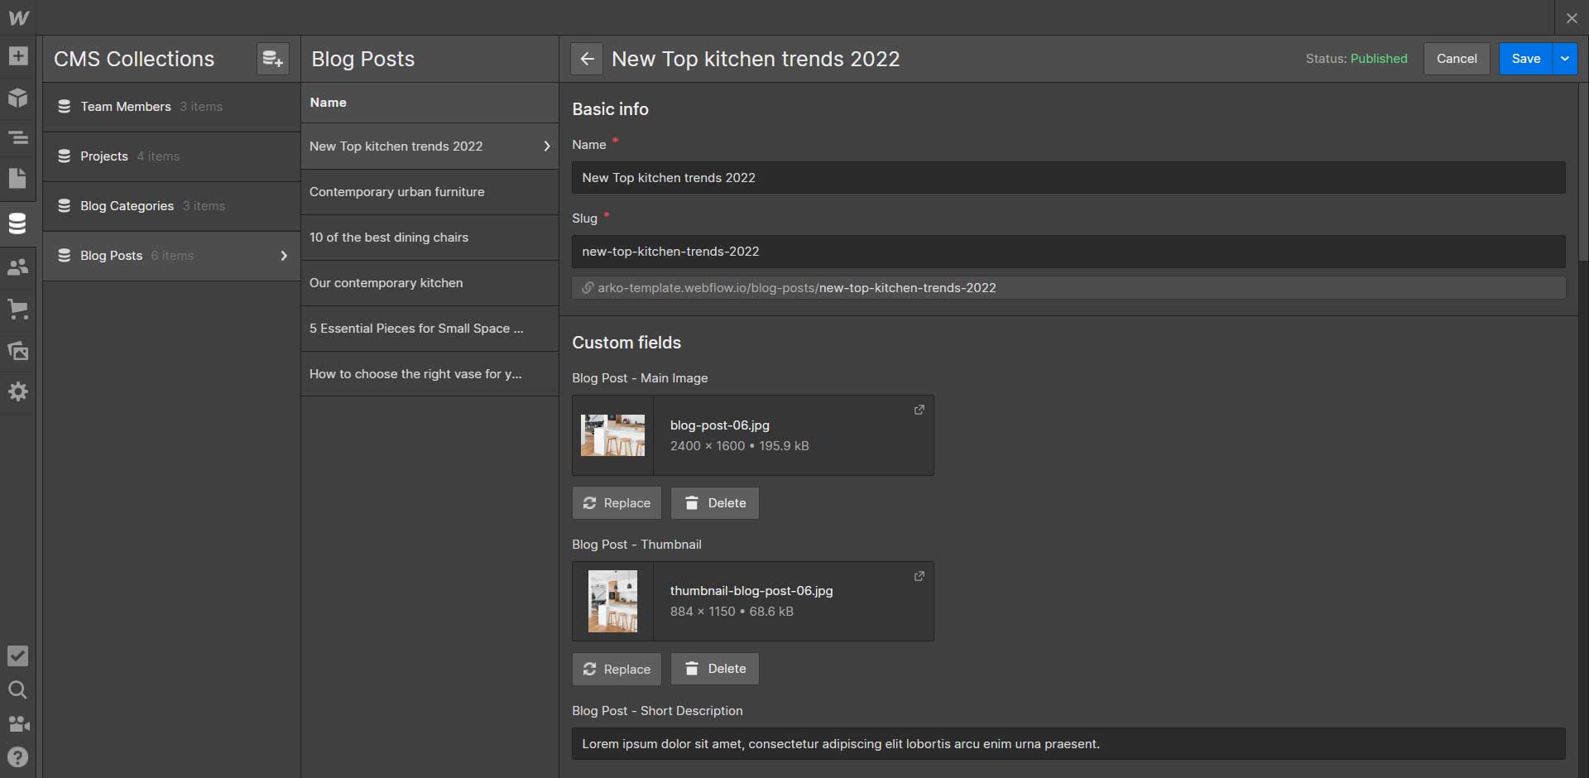Open the Contemporary urban furniture post

pos(397,191)
